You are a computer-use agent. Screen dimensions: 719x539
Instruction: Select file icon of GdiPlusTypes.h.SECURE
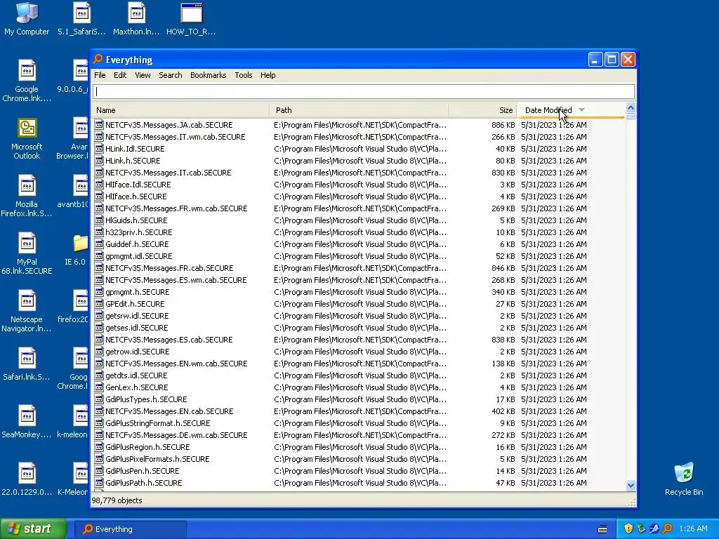[98, 399]
